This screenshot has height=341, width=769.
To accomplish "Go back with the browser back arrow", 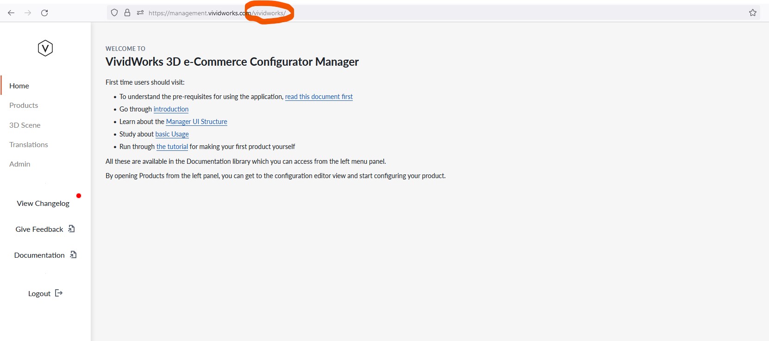I will click(x=11, y=13).
